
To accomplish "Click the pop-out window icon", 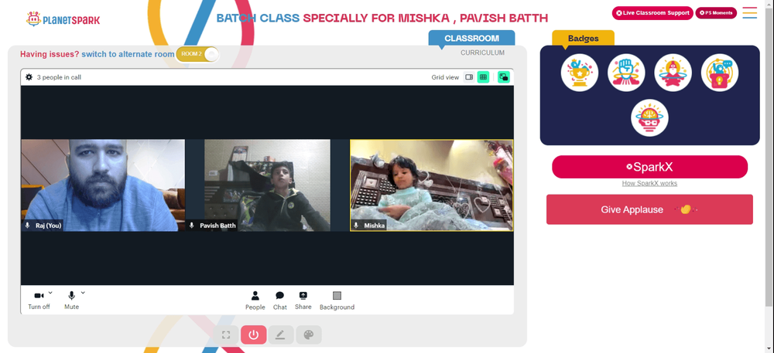I will 504,77.
